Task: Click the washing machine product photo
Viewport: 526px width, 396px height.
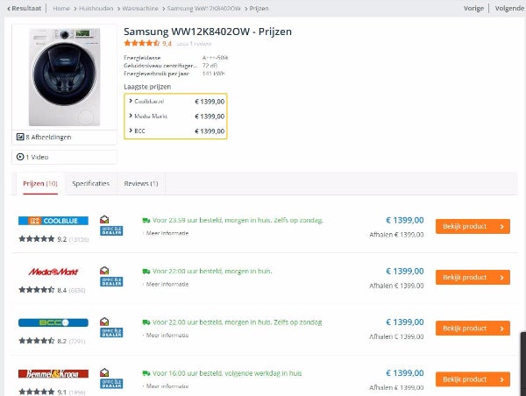Action: [x=64, y=77]
